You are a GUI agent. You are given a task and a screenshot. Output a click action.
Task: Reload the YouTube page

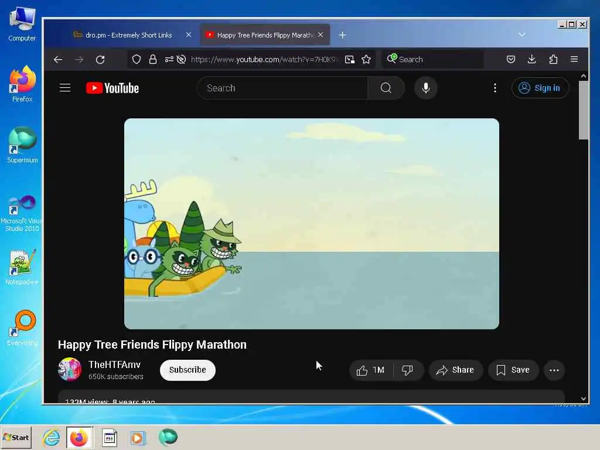pos(100,59)
